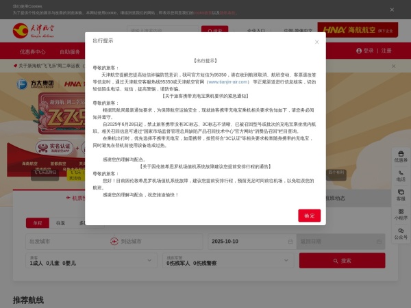411x308 pixels.
Task: Click 登录 link
Action: pyautogui.click(x=369, y=51)
